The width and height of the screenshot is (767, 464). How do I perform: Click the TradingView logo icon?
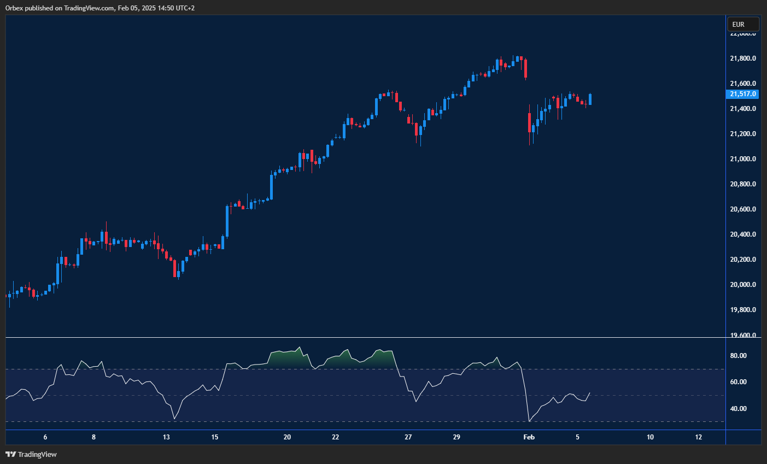tap(10, 454)
